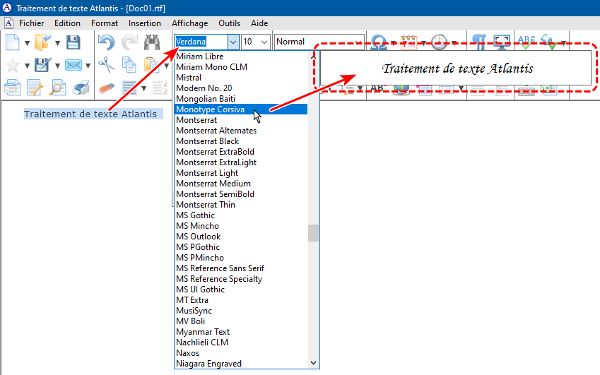Open a file using the folder icon
Screen dimensions: 600x375
(x=42, y=42)
